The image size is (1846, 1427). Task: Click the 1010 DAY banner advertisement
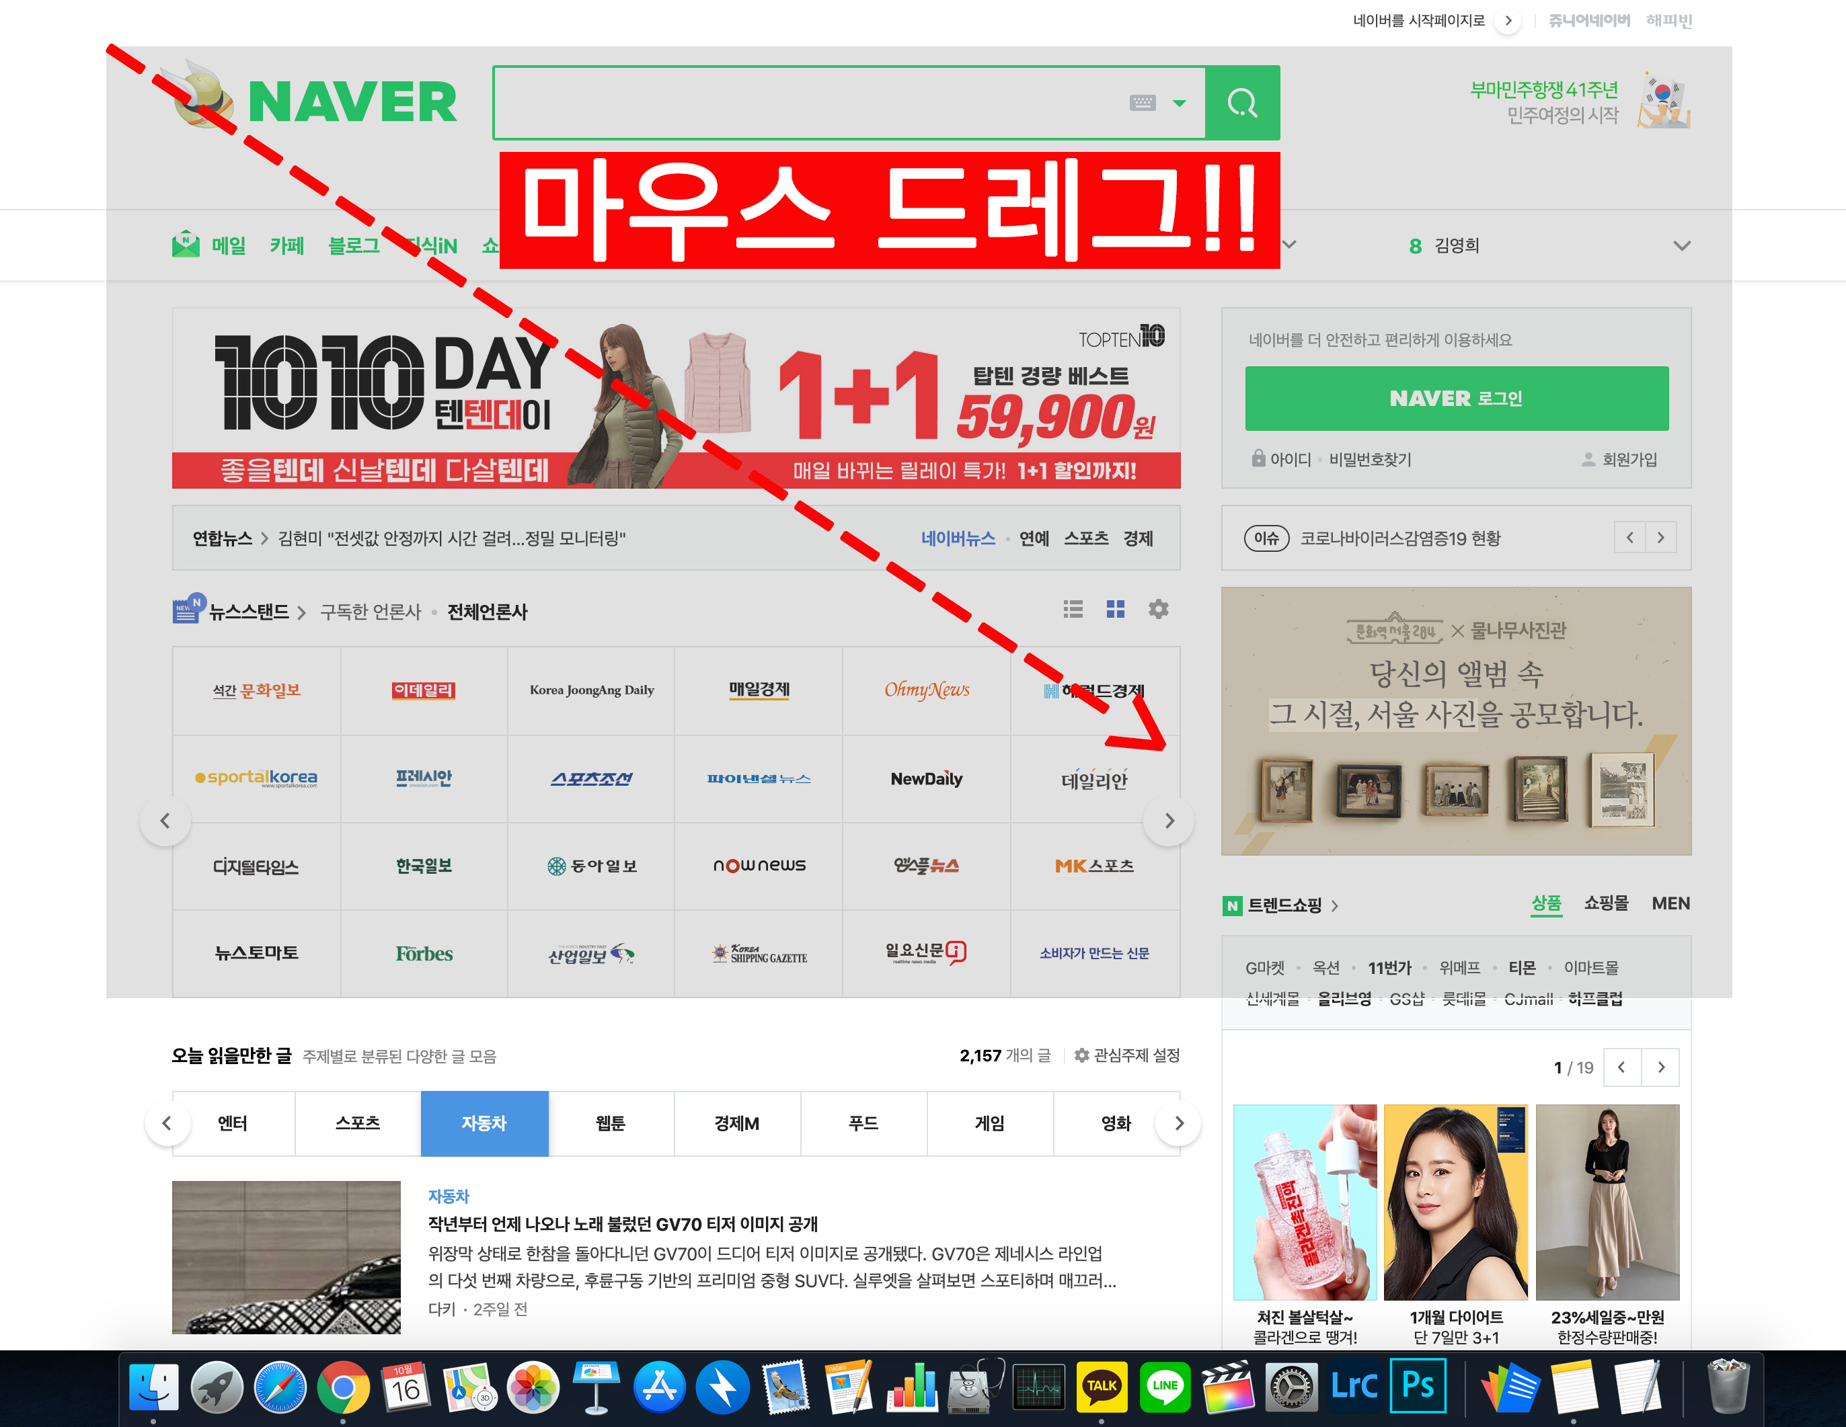point(675,398)
